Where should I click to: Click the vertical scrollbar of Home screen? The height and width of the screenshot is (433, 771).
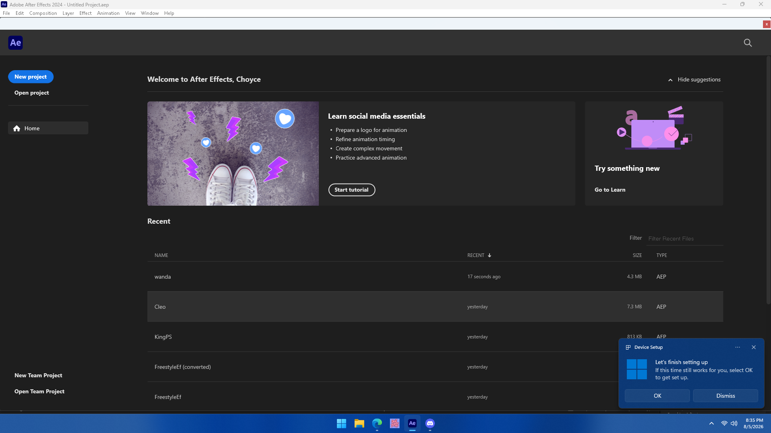click(768, 180)
